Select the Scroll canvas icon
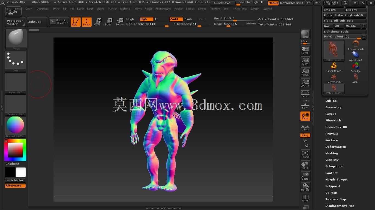 [x=305, y=50]
